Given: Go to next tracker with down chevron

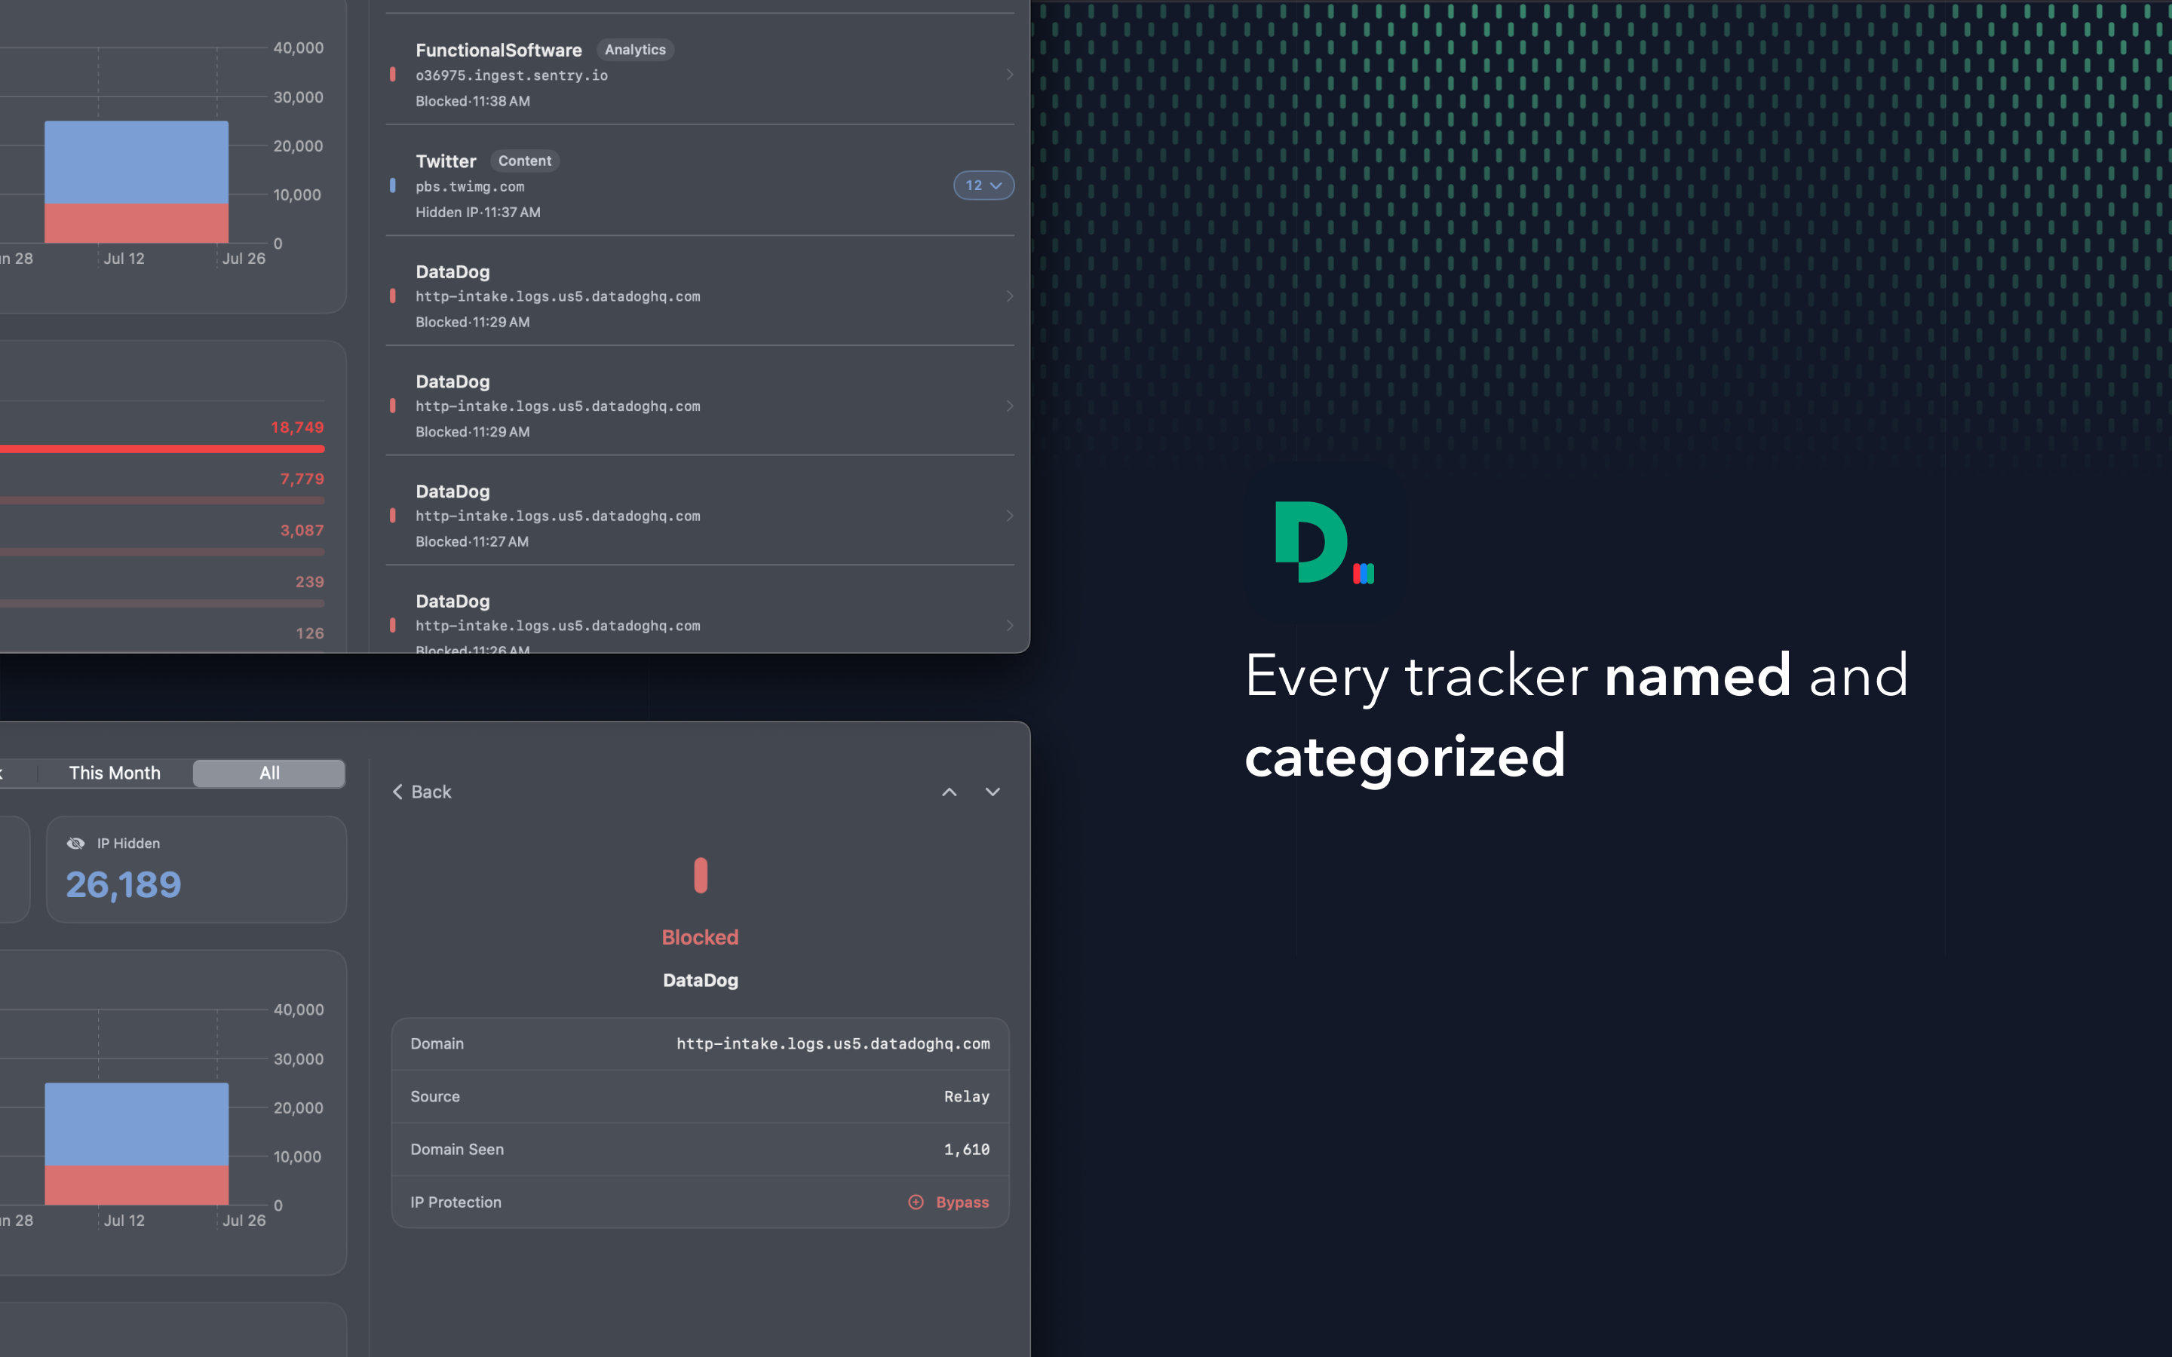Looking at the screenshot, I should pyautogui.click(x=992, y=792).
